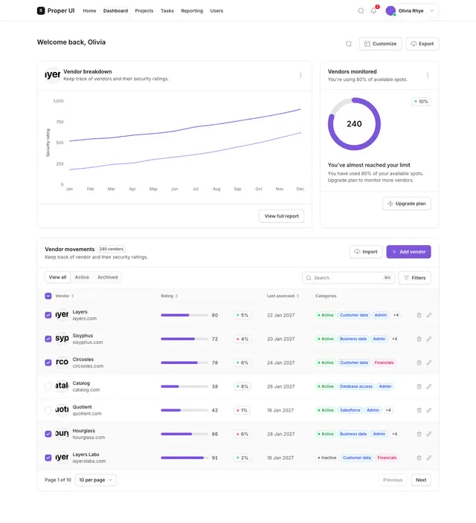Image resolution: width=476 pixels, height=523 pixels.
Task: Delete the Circooles vendor row
Action: point(419,363)
